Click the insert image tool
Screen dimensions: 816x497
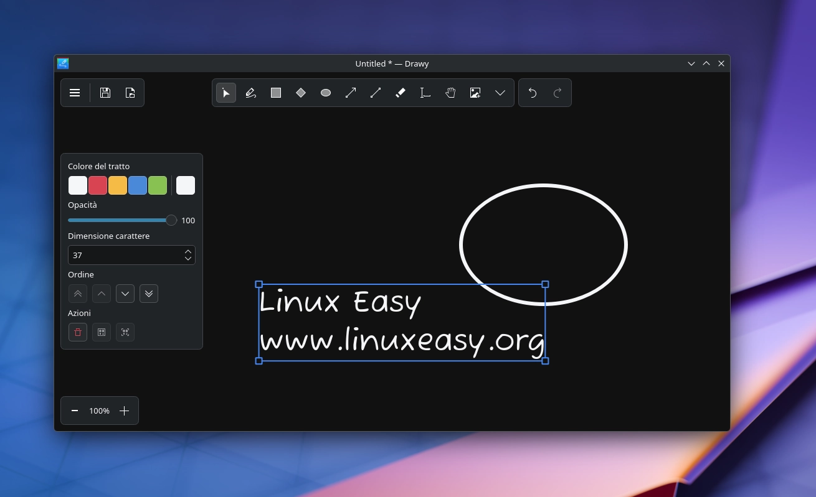tap(475, 93)
